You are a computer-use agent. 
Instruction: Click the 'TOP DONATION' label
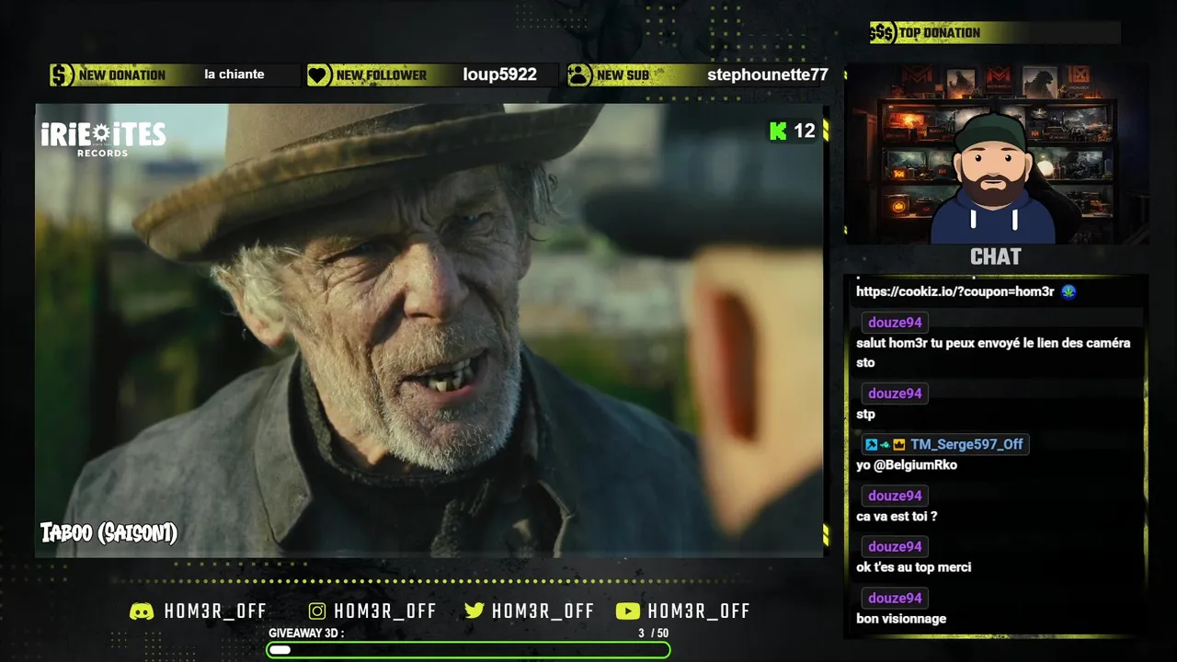940,33
